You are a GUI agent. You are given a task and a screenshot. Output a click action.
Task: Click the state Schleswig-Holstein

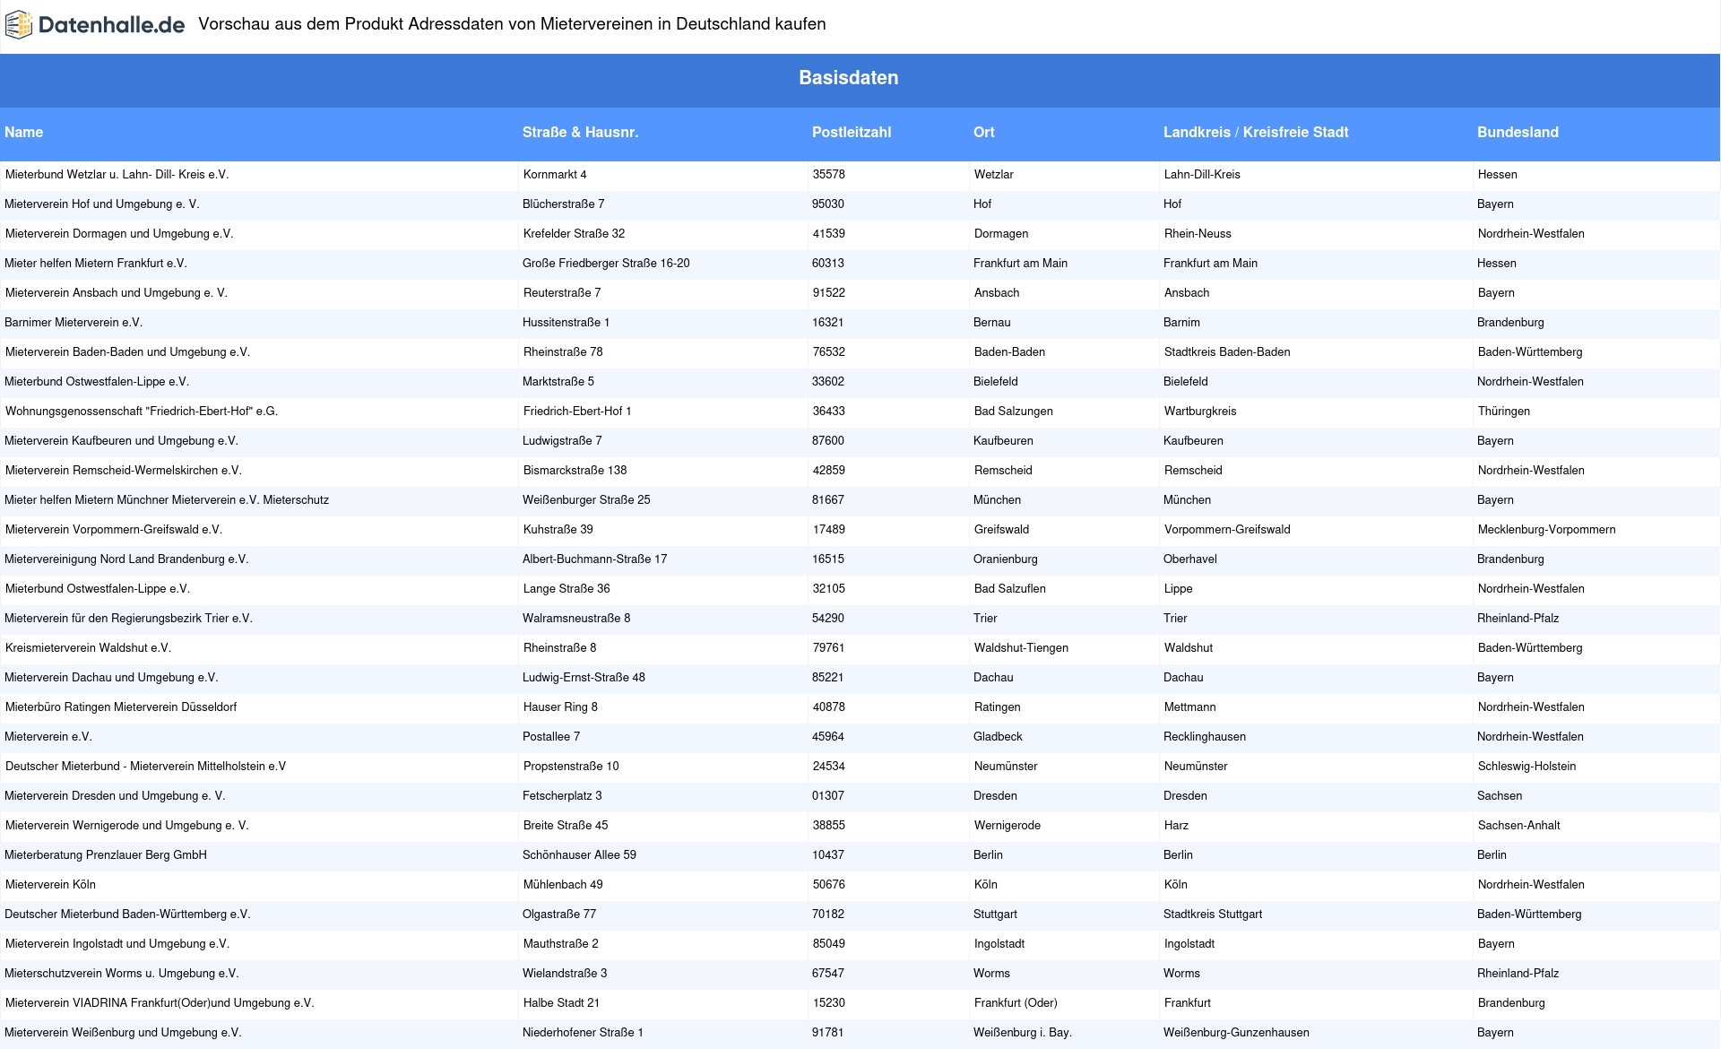coord(1526,767)
